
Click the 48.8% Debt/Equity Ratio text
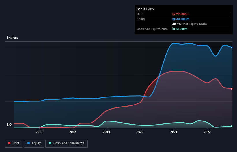pyautogui.click(x=189, y=24)
